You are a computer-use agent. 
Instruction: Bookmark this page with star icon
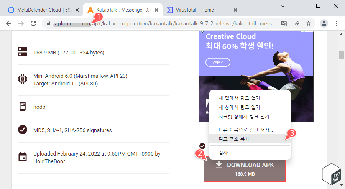coord(309,23)
